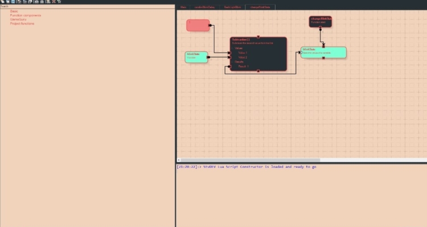
Task: Open the Function components category
Action: click(26, 15)
